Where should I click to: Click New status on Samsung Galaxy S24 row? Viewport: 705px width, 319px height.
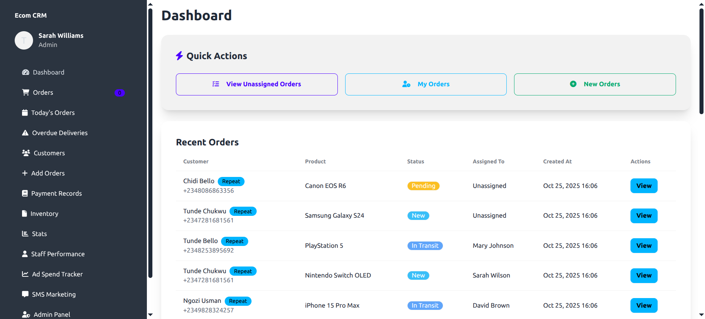click(x=418, y=216)
